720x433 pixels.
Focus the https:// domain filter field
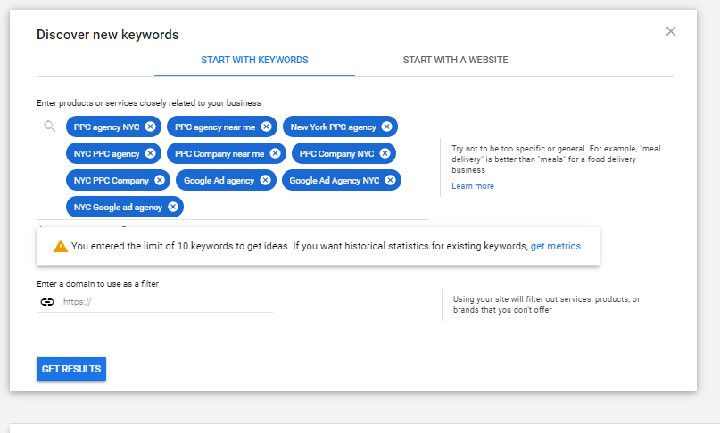point(165,302)
